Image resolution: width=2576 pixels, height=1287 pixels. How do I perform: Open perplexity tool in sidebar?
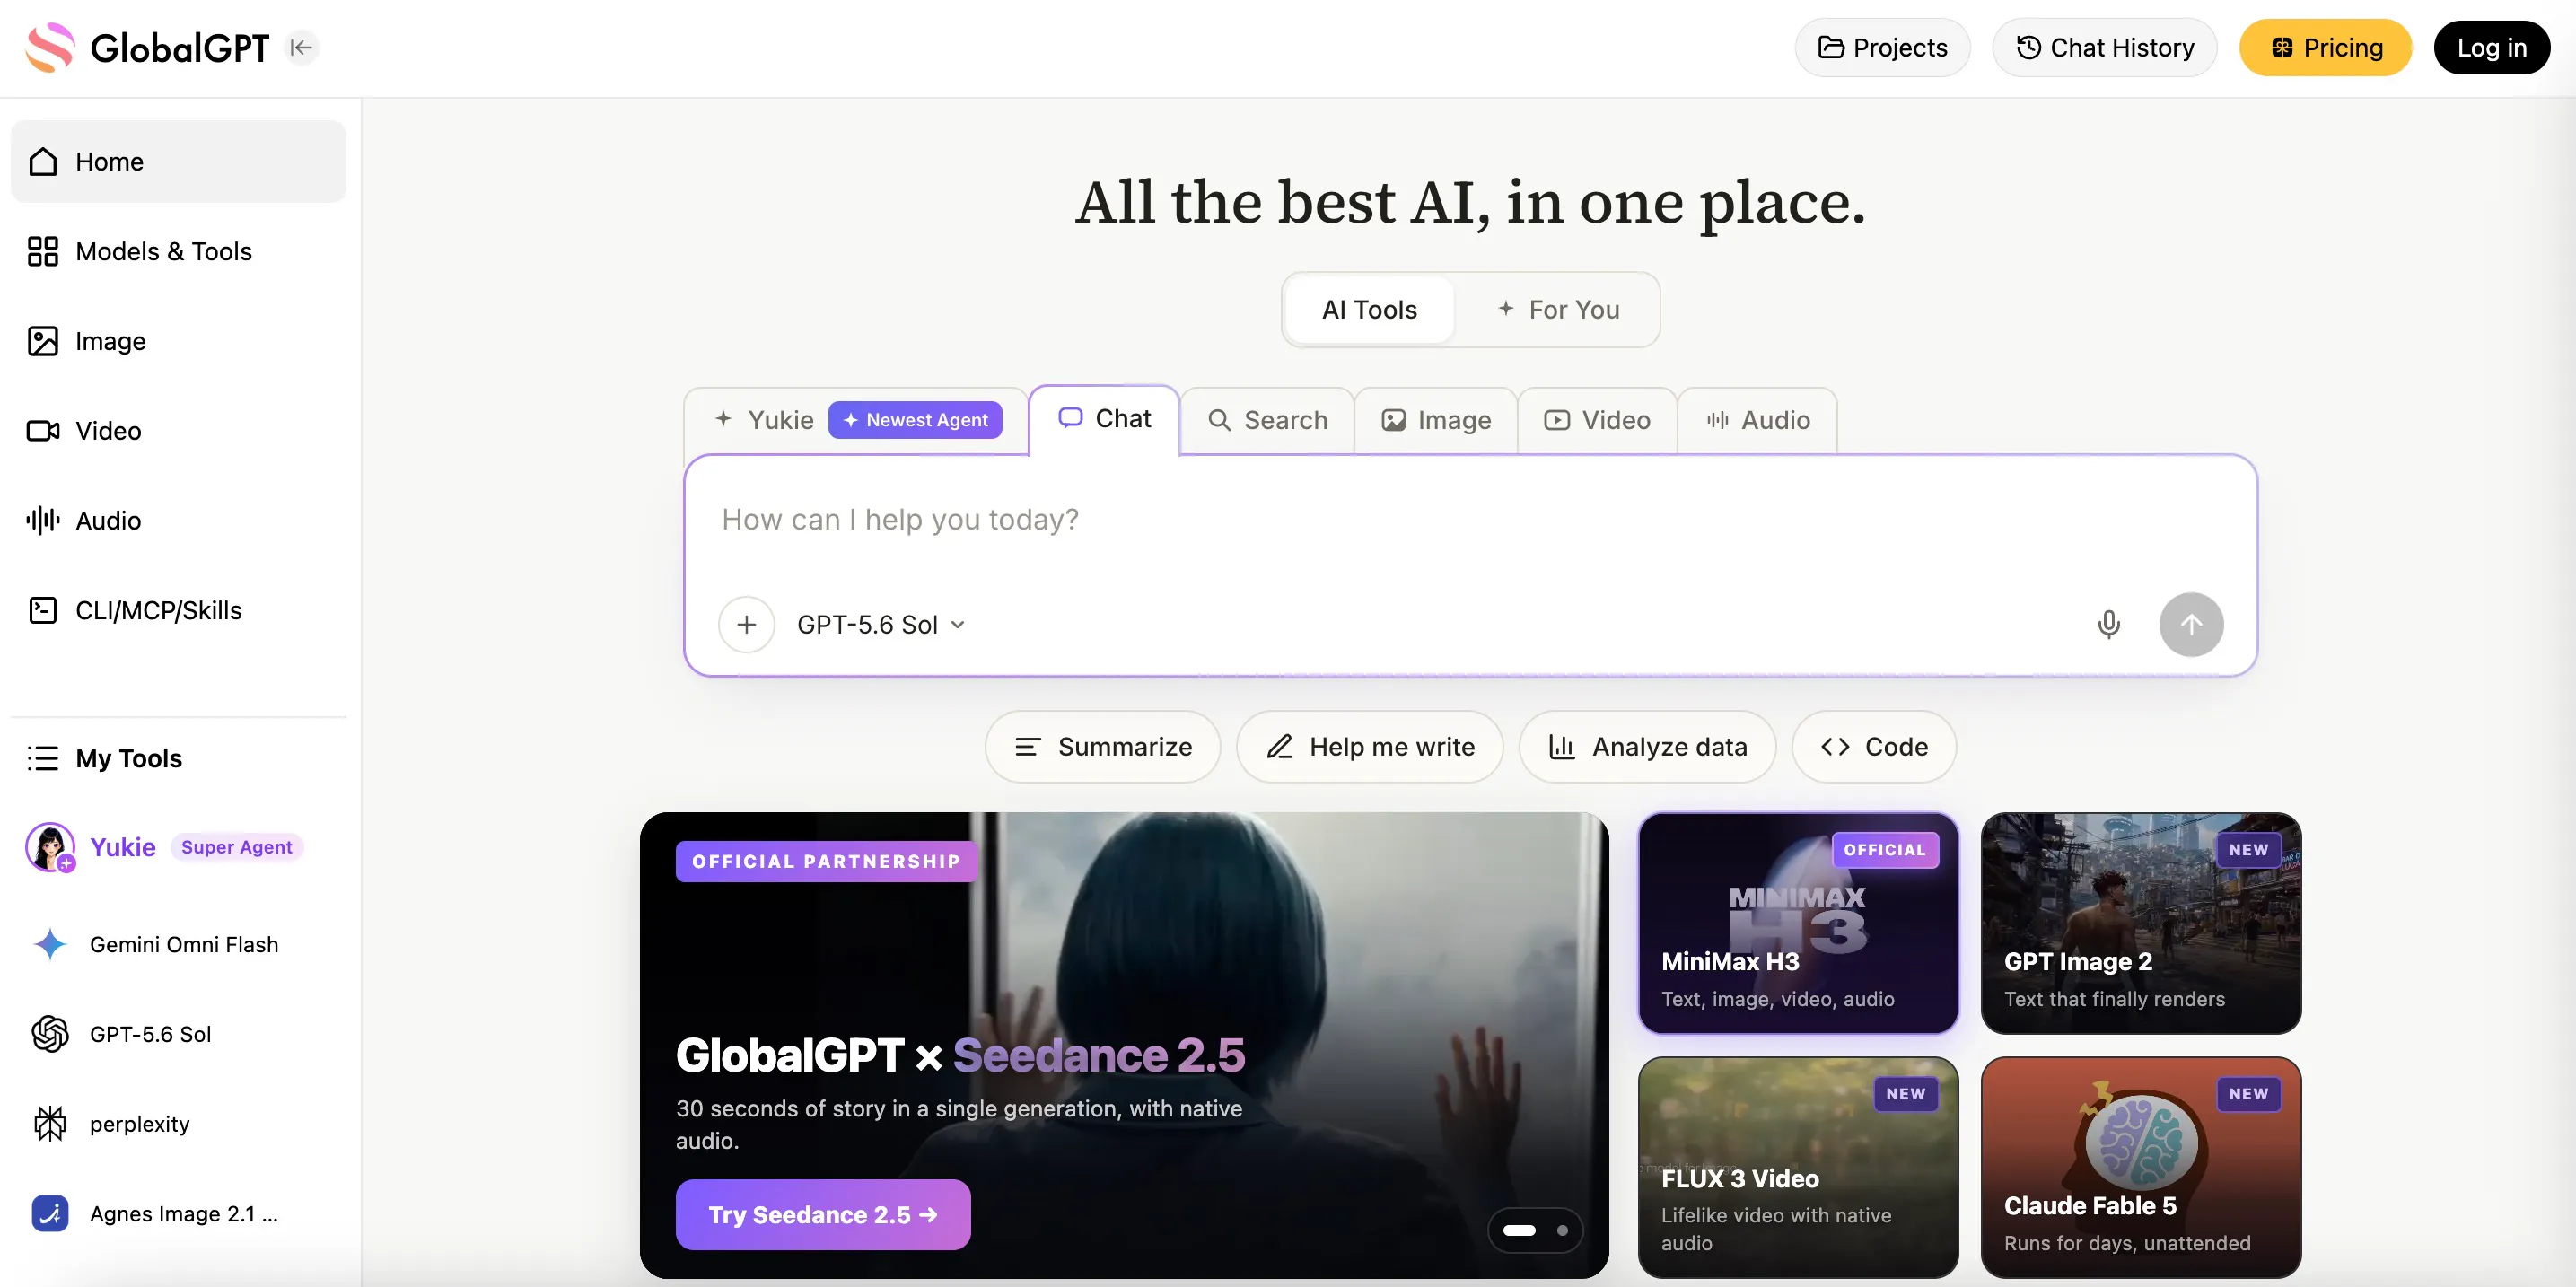pyautogui.click(x=178, y=1124)
